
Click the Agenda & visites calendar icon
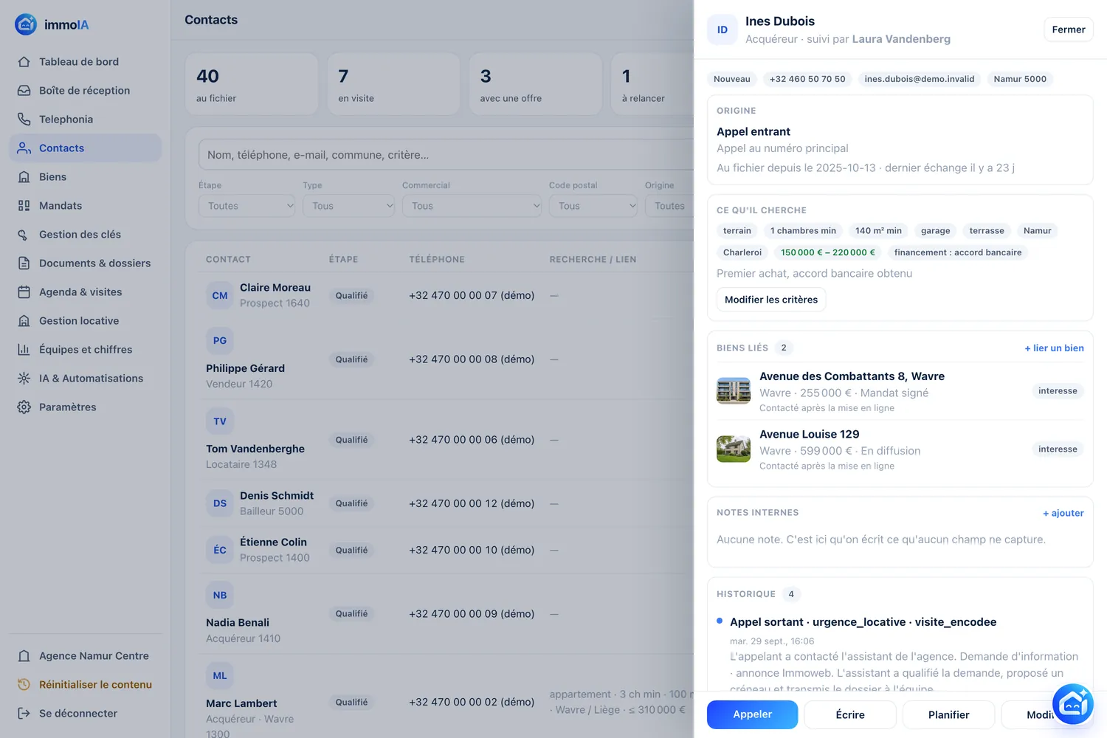pos(24,292)
